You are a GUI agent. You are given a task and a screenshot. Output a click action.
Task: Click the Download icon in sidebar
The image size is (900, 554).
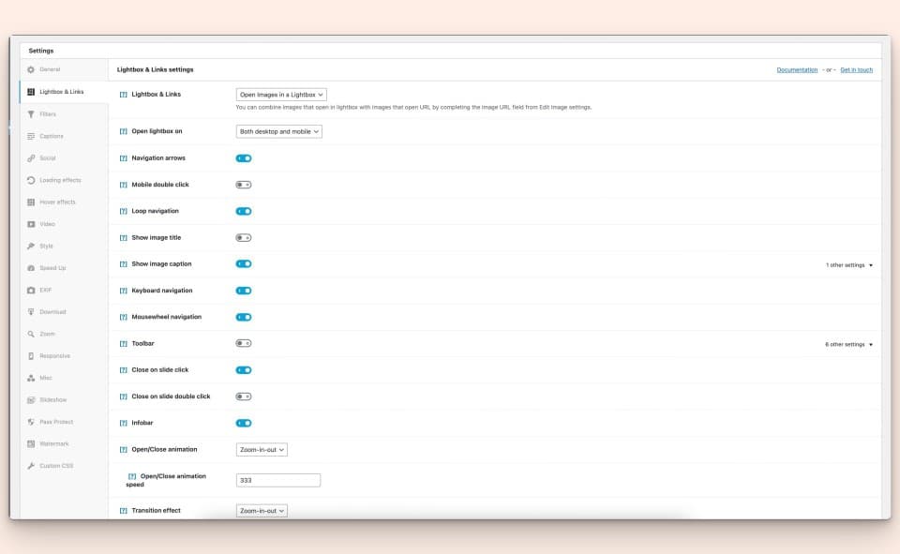[31, 312]
